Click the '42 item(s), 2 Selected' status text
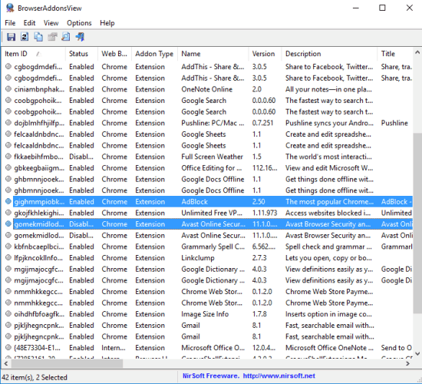 pos(35,377)
